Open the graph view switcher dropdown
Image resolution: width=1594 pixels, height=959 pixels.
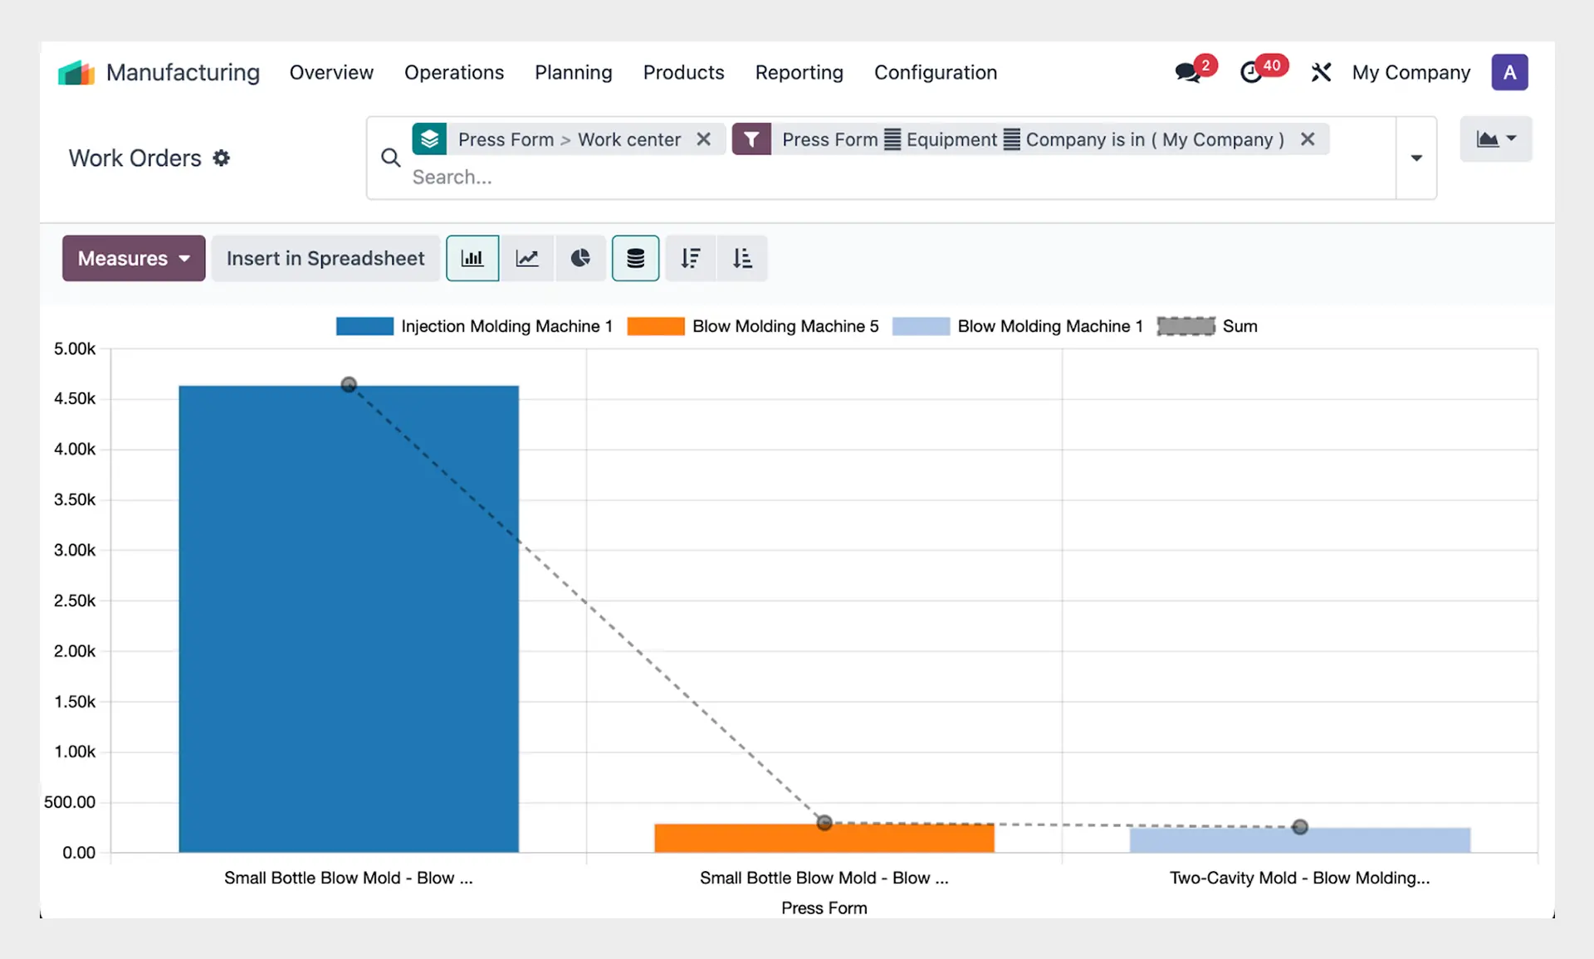(x=1496, y=139)
